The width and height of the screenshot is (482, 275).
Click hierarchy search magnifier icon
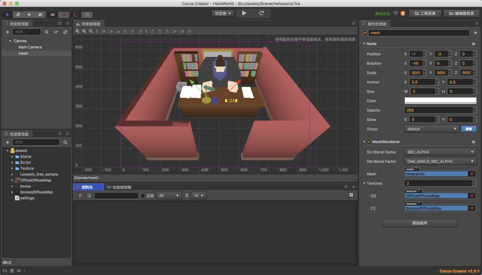point(46,32)
